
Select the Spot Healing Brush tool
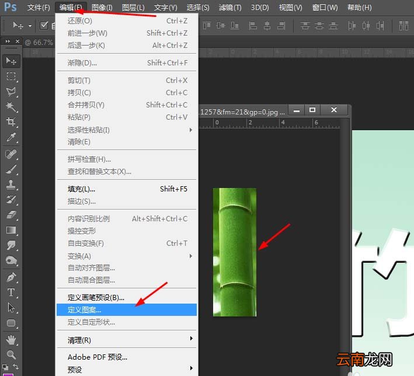(11, 154)
